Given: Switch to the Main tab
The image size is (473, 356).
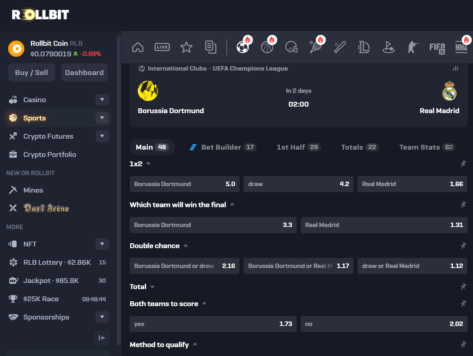Looking at the screenshot, I should pos(152,147).
